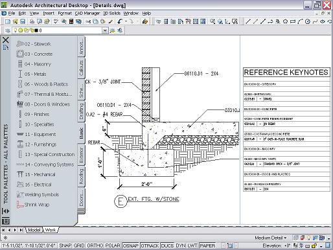Select the Arc drawing tool
This screenshot has height=250, width=333.
coord(300,21)
